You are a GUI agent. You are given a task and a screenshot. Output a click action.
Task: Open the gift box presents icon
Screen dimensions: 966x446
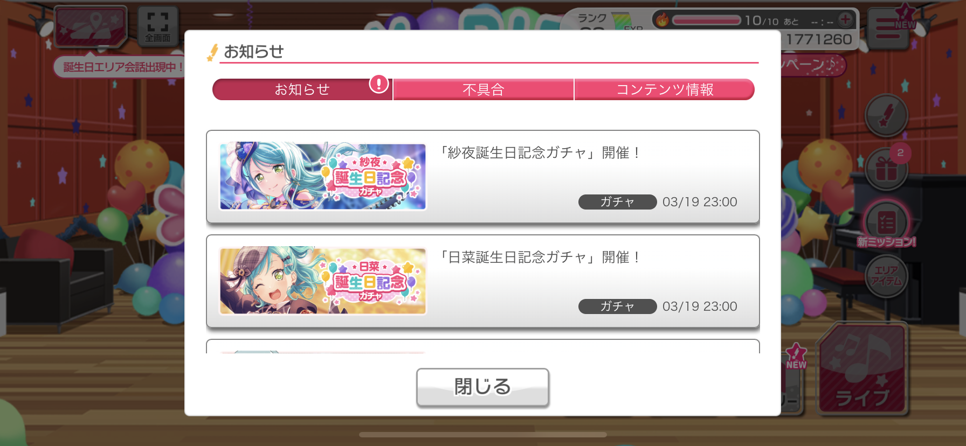(886, 170)
